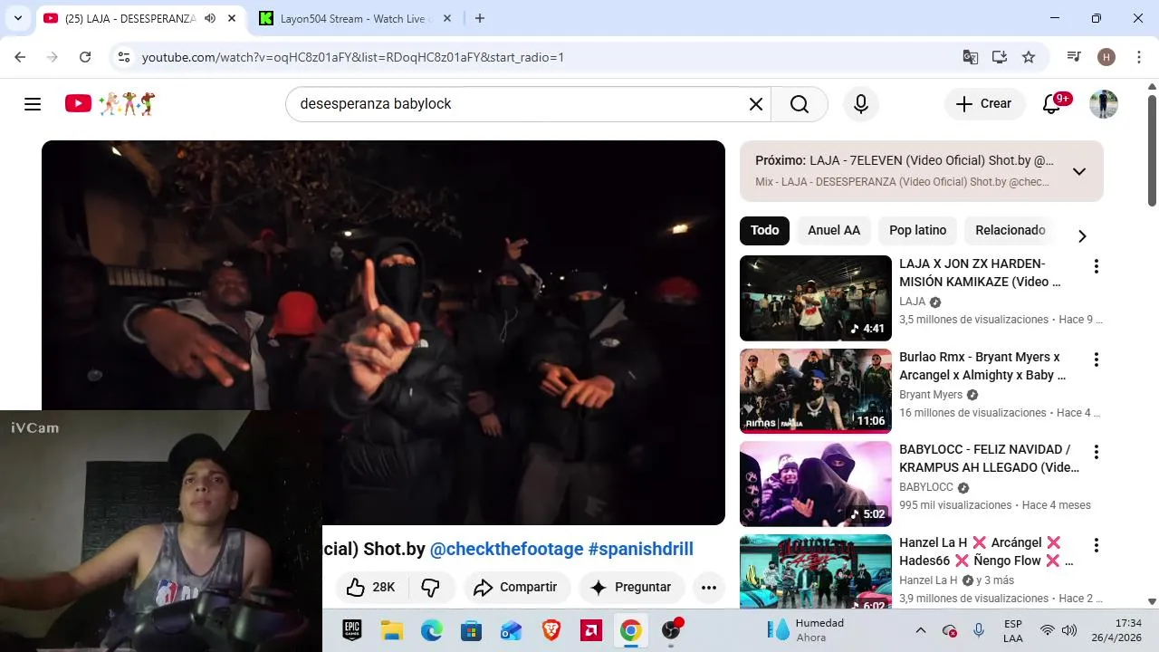Click the Preguntar ask button
1159x652 pixels.
(631, 587)
